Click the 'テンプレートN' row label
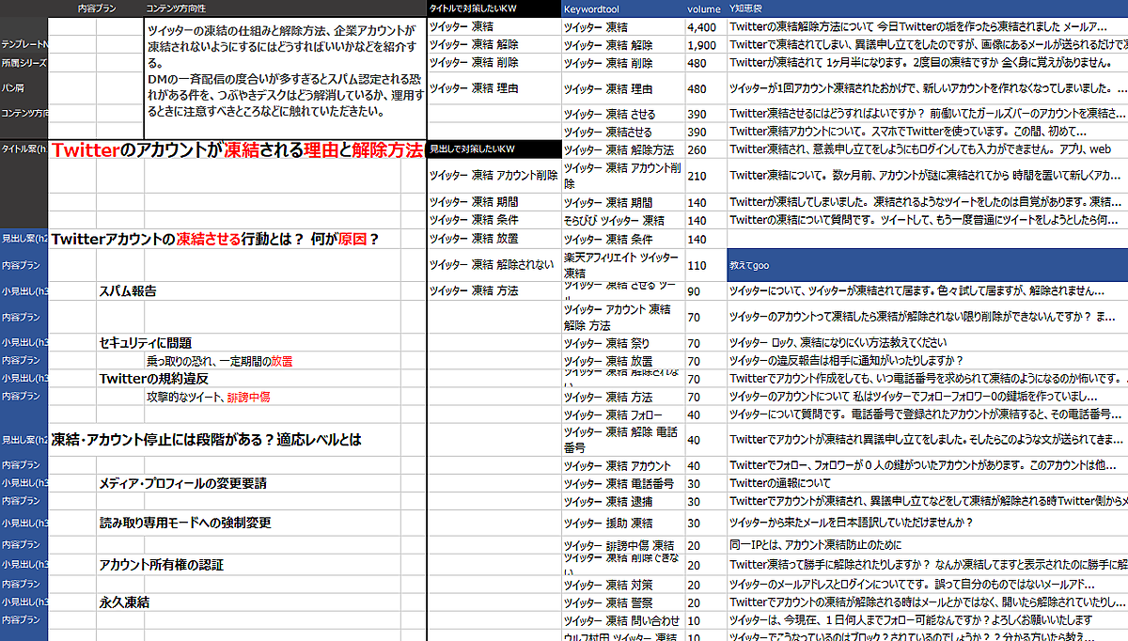The height and width of the screenshot is (641, 1128). point(24,44)
